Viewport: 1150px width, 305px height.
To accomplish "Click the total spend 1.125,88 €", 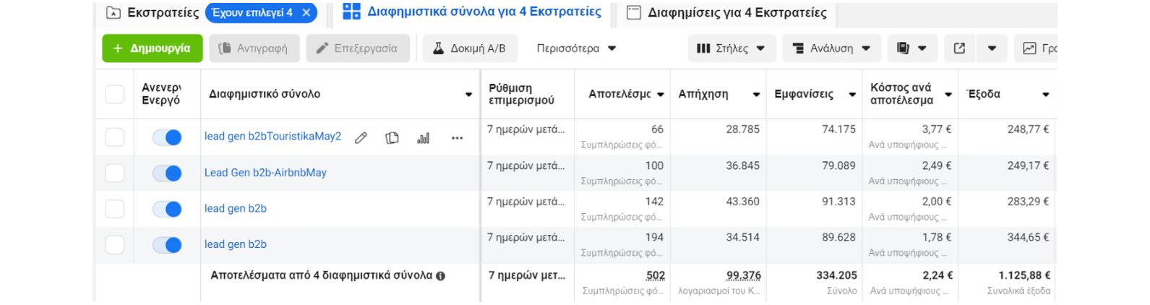I will 1024,275.
